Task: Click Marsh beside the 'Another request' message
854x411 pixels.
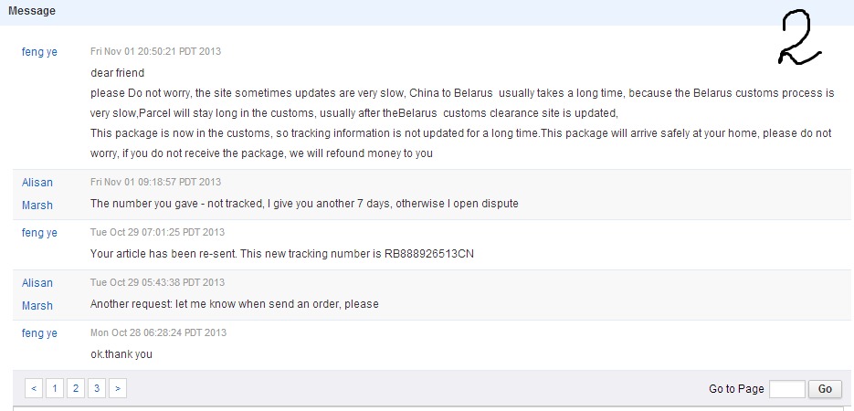Action: point(37,306)
